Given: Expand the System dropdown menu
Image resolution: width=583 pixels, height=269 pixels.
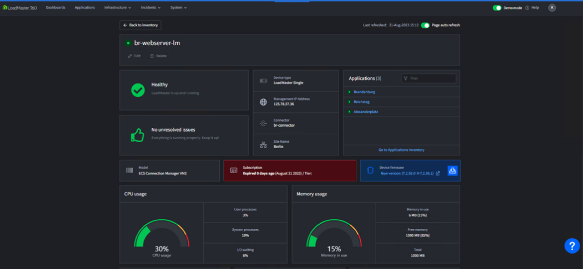Looking at the screenshot, I should 178,8.
